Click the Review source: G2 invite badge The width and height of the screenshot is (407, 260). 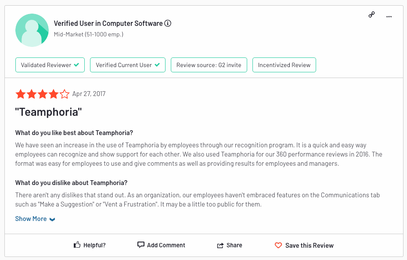coord(209,65)
